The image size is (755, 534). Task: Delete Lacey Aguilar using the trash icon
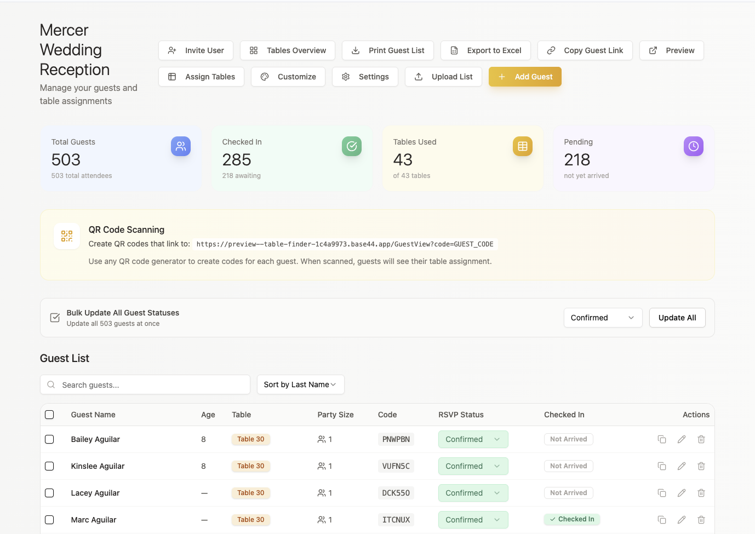pos(701,493)
